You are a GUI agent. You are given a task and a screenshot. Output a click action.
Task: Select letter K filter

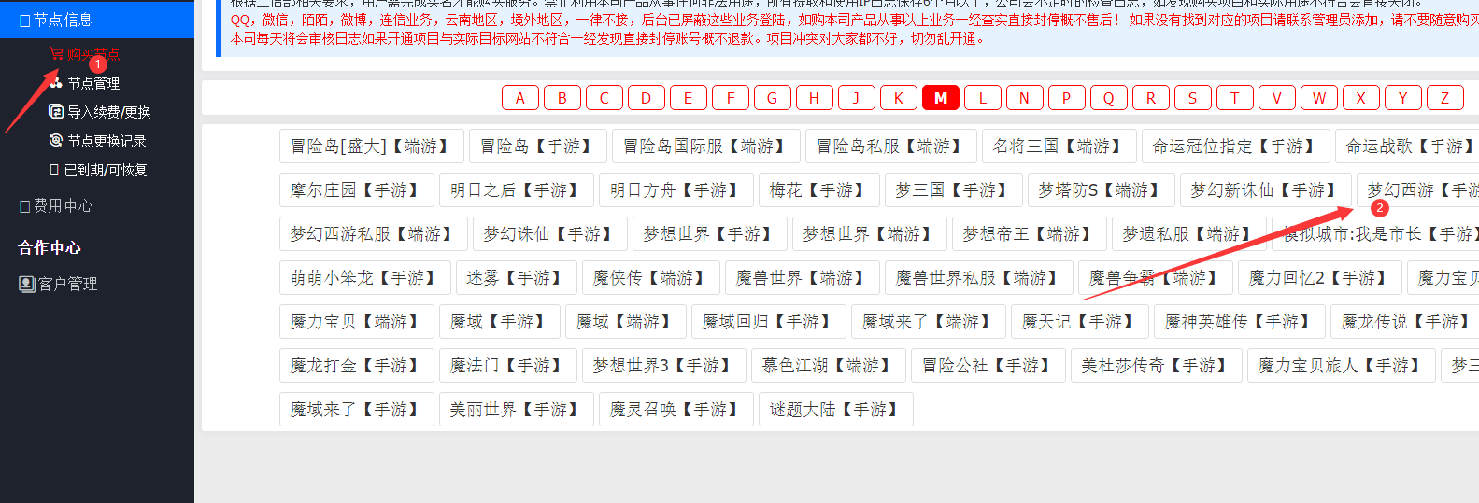coord(899,98)
